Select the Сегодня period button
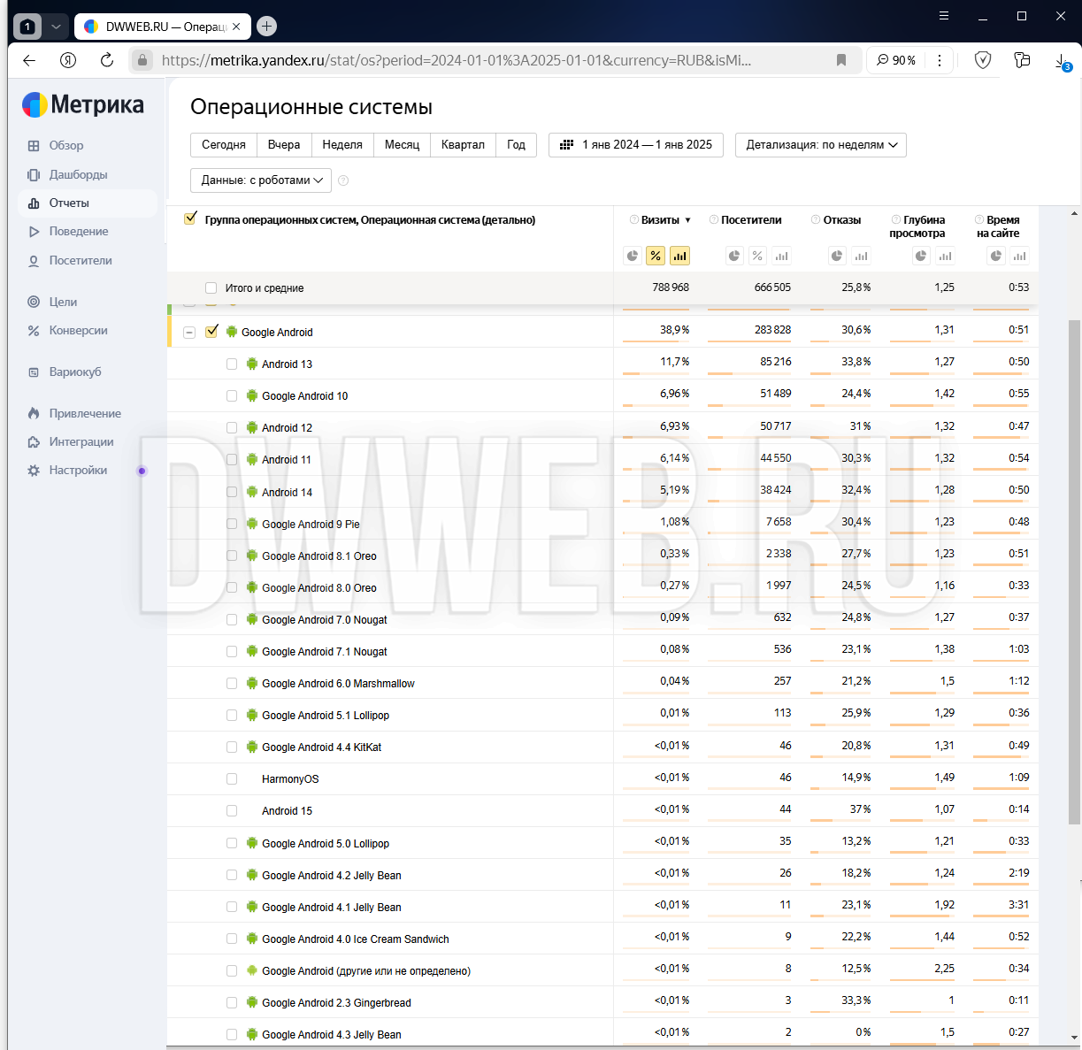 224,145
